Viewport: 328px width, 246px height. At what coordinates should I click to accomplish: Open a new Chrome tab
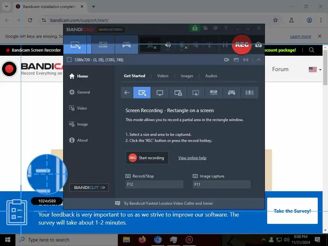click(94, 6)
